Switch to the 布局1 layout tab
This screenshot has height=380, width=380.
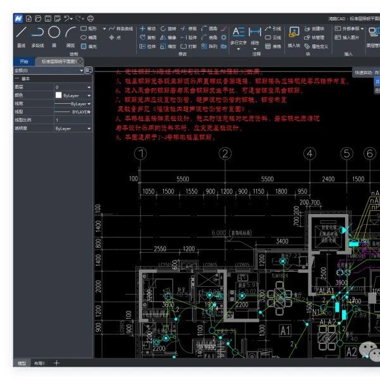click(x=39, y=363)
